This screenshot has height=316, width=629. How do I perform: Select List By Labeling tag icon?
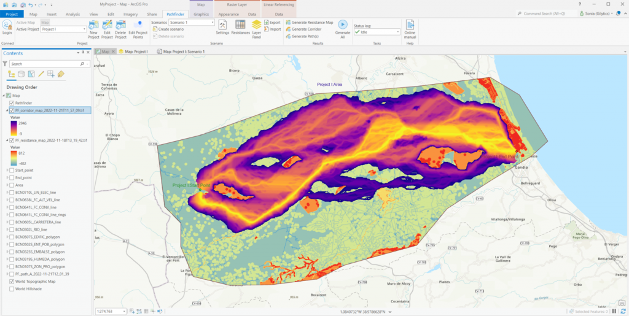[x=61, y=74]
